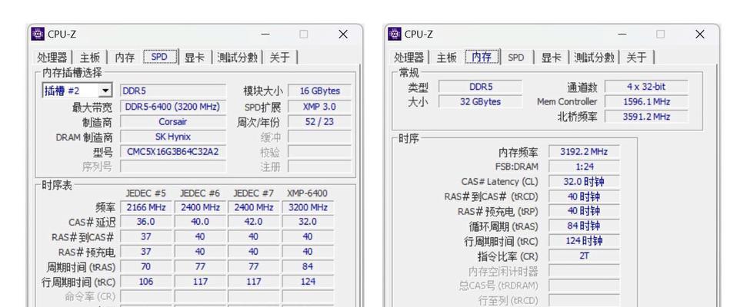747x307 pixels.
Task: Open 处理器 tab in right window
Action: (409, 58)
